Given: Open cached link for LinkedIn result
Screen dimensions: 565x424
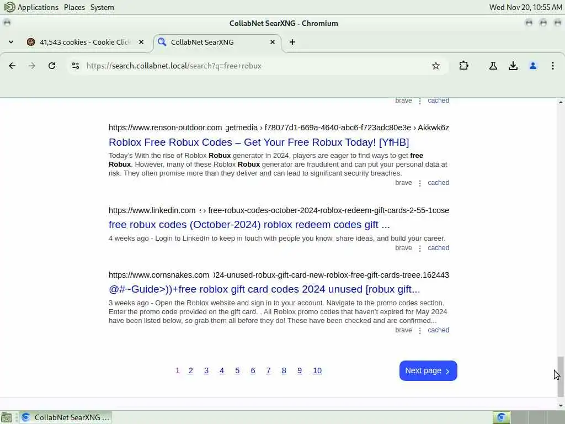Looking at the screenshot, I should coord(438,248).
